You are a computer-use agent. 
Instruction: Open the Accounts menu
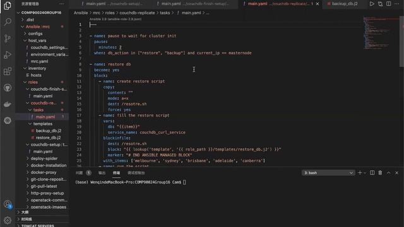pyautogui.click(x=8, y=204)
